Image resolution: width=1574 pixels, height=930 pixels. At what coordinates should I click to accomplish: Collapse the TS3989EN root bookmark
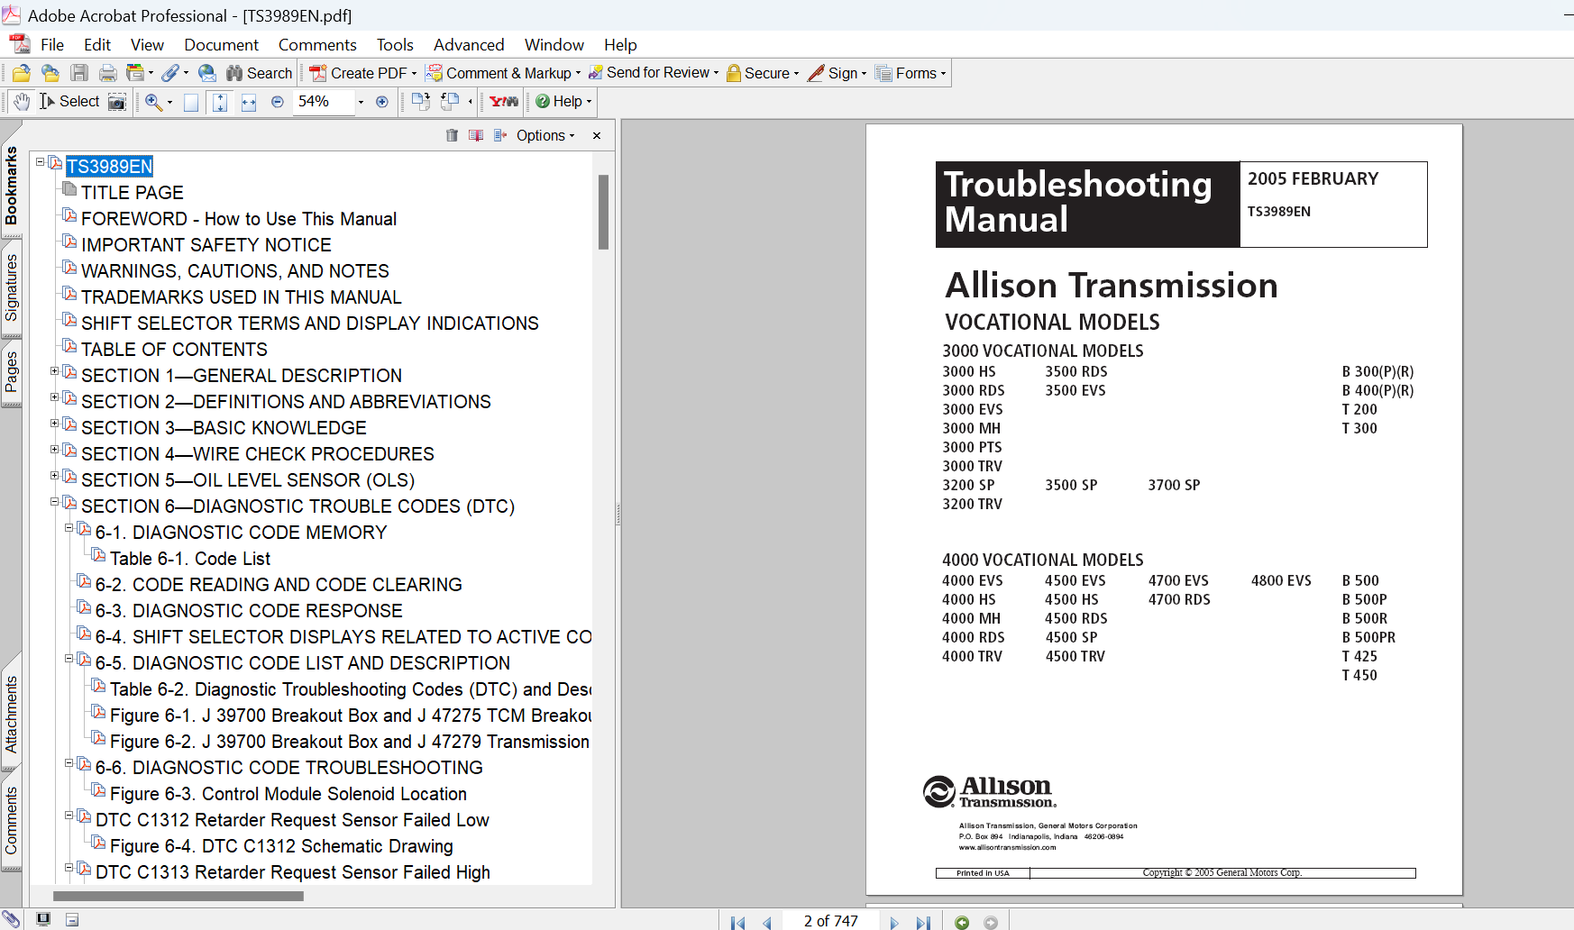(x=40, y=162)
